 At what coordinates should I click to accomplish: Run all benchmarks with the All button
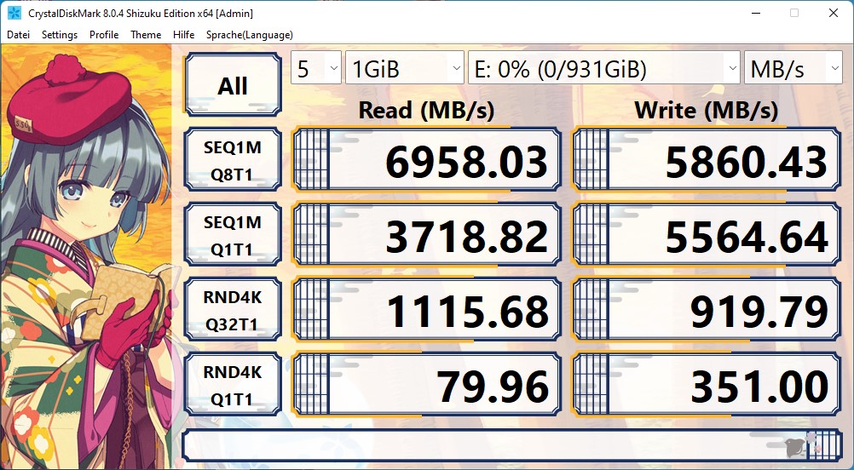point(233,85)
